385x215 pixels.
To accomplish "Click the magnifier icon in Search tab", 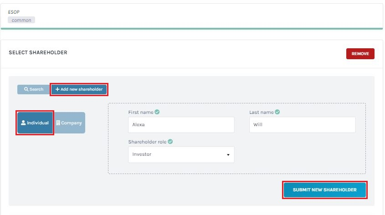I will point(26,89).
